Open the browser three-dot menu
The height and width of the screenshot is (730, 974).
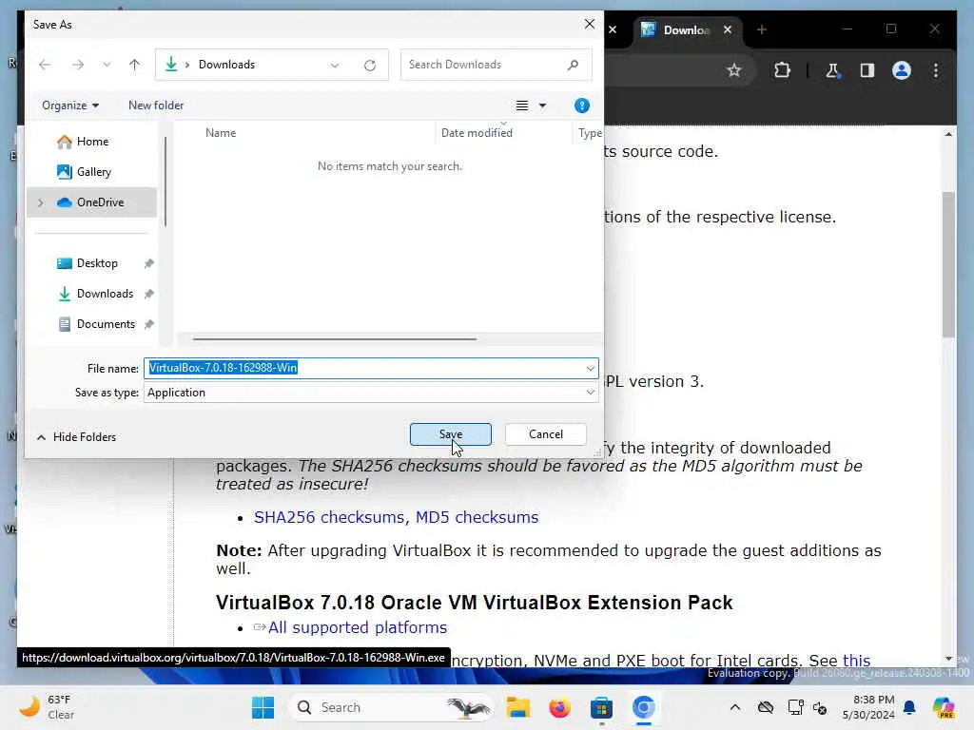point(936,70)
